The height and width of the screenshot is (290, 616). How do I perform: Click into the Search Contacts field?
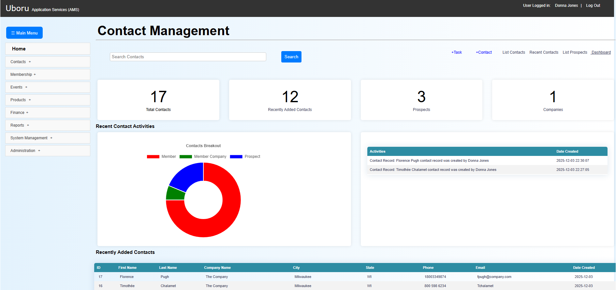pos(188,57)
